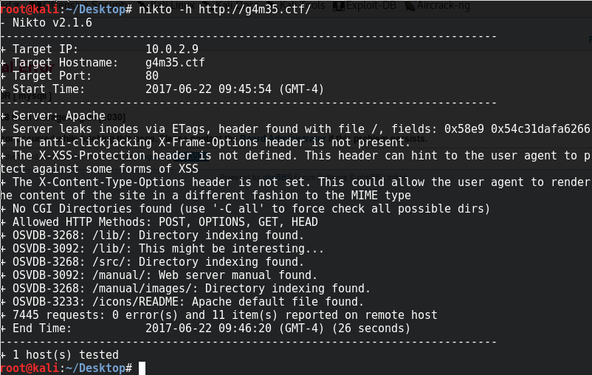592x375 pixels.
Task: Click the 7445 requests summary line
Action: tap(225, 315)
